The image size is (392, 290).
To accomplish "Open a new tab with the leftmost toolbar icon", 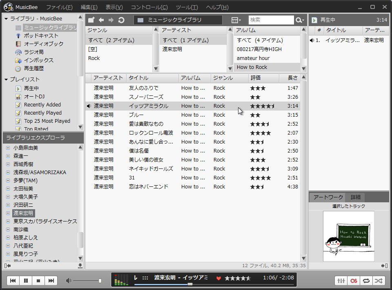I will click(91, 20).
